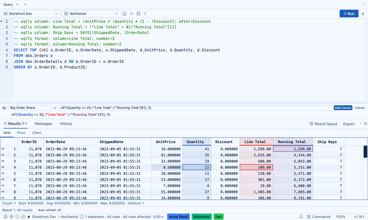This screenshot has width=368, height=220.
Task: Cancel the formula column edit
Action: tap(360, 108)
